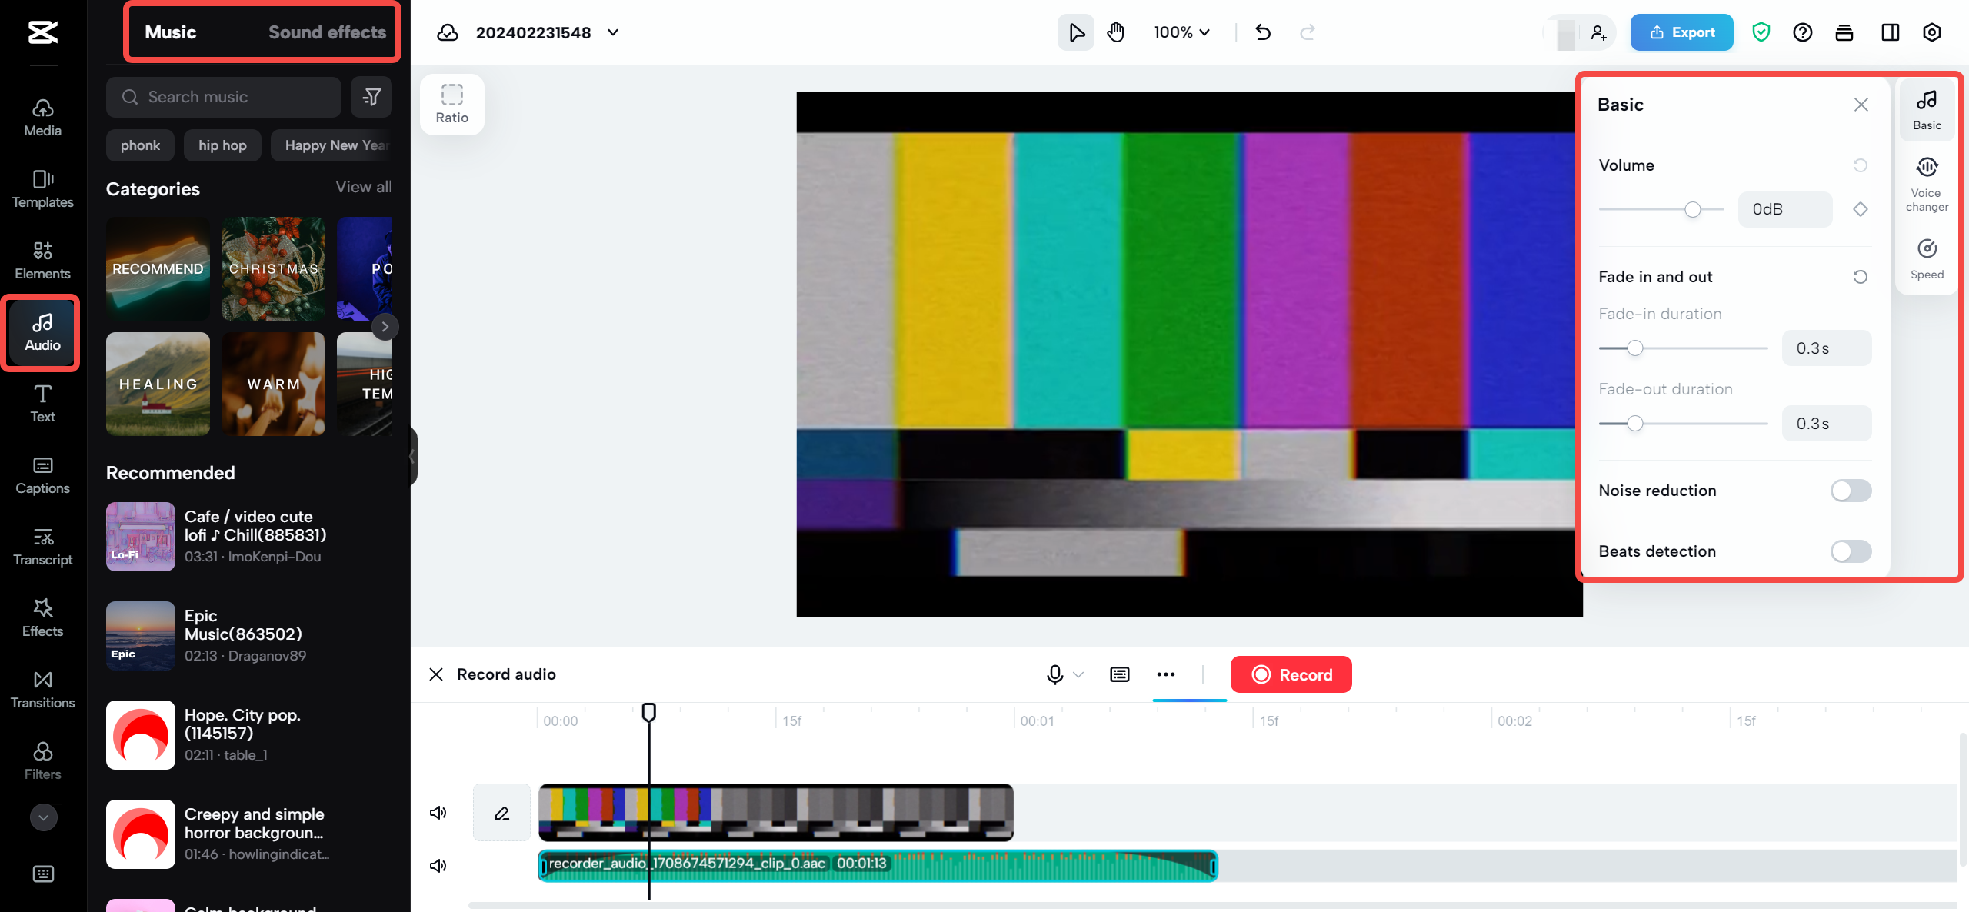Select the Media panel icon
1969x912 pixels.
(42, 117)
